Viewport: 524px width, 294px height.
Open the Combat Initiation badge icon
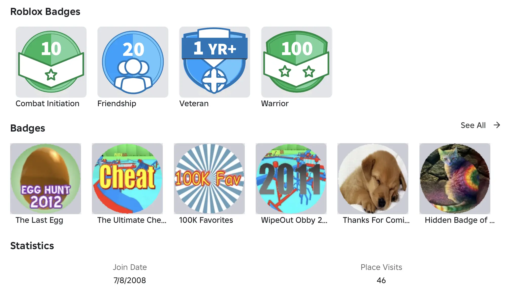[51, 62]
